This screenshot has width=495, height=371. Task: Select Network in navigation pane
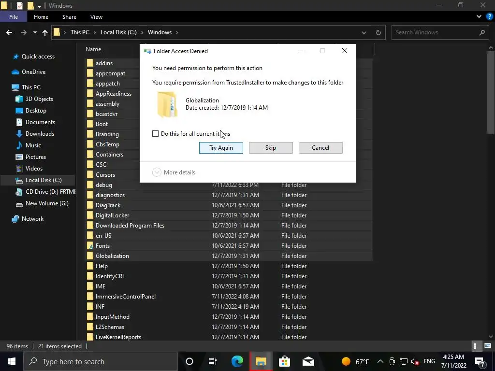28,219
